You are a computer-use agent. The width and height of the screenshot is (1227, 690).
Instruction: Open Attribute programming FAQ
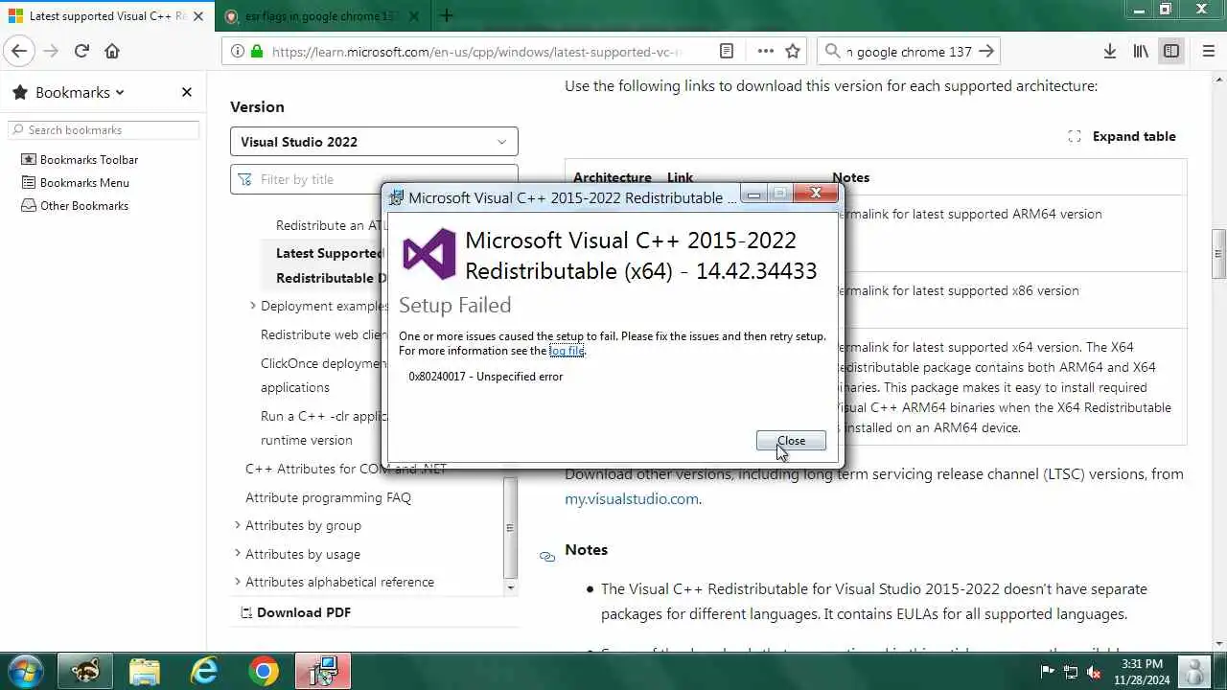tap(328, 497)
